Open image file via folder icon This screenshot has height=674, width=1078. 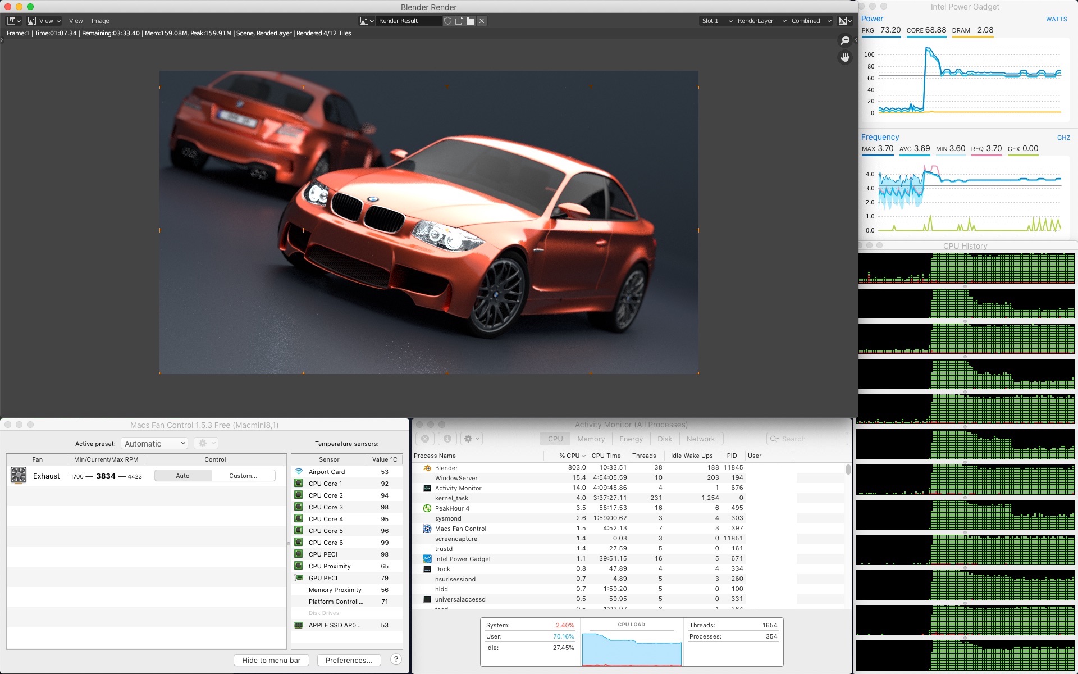[471, 21]
